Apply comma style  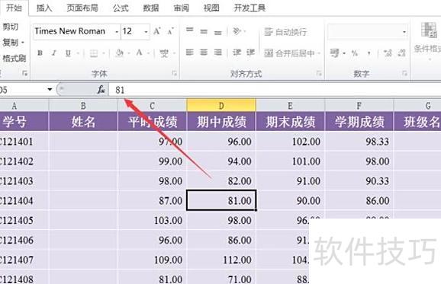pos(369,53)
